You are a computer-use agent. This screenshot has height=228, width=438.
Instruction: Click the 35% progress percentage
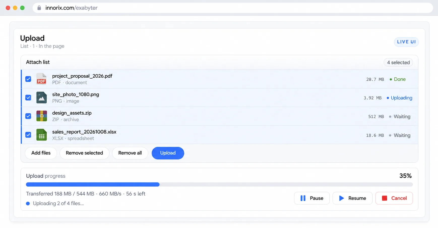(x=405, y=176)
